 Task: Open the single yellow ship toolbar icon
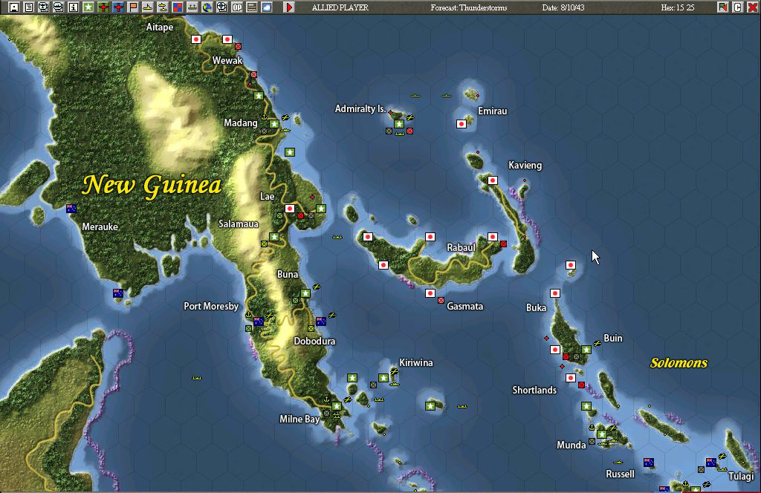tap(148, 7)
